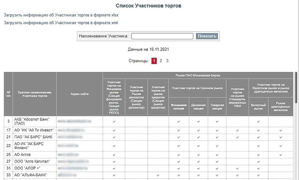Viewport: 299px width, 180px height.
Task: Focus the Наименование Участника search field
Action: tap(162, 36)
